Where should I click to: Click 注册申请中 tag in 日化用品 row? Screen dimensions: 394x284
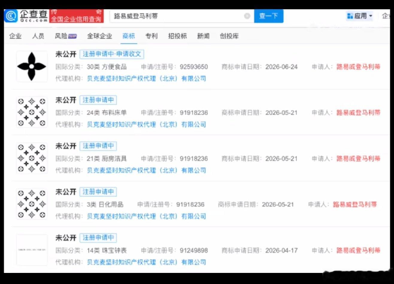tap(98, 192)
